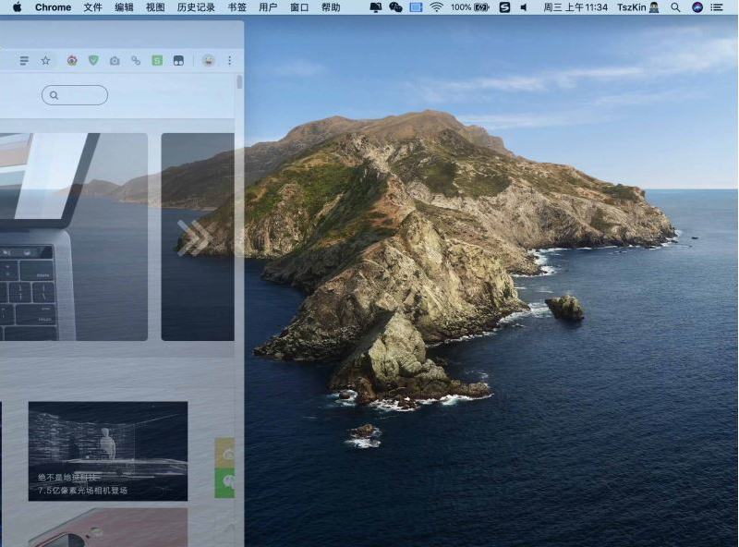Open the Weibo extension icon
The width and height of the screenshot is (739, 547).
pyautogui.click(x=71, y=60)
